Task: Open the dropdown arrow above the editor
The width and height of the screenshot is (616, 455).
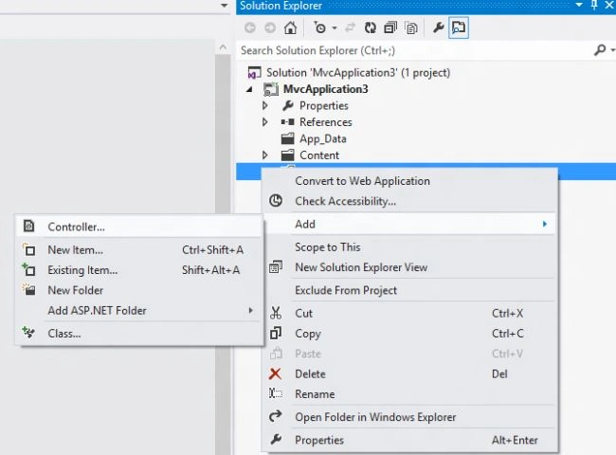Action: coord(224,5)
